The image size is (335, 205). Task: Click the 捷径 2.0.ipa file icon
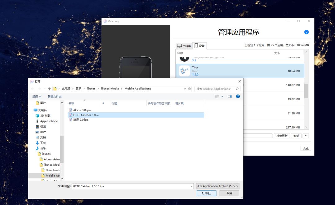pos(71,120)
